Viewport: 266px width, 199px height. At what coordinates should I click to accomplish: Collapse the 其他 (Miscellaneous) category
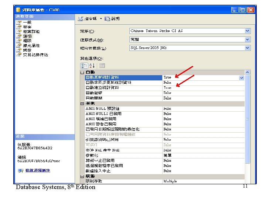click(82, 104)
